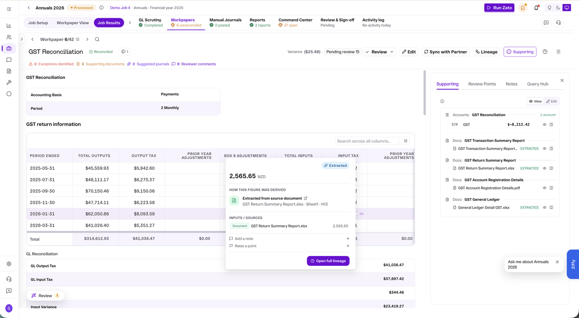Open the workpaper grid overview icon
The width and height of the screenshot is (579, 318).
pyautogui.click(x=78, y=39)
